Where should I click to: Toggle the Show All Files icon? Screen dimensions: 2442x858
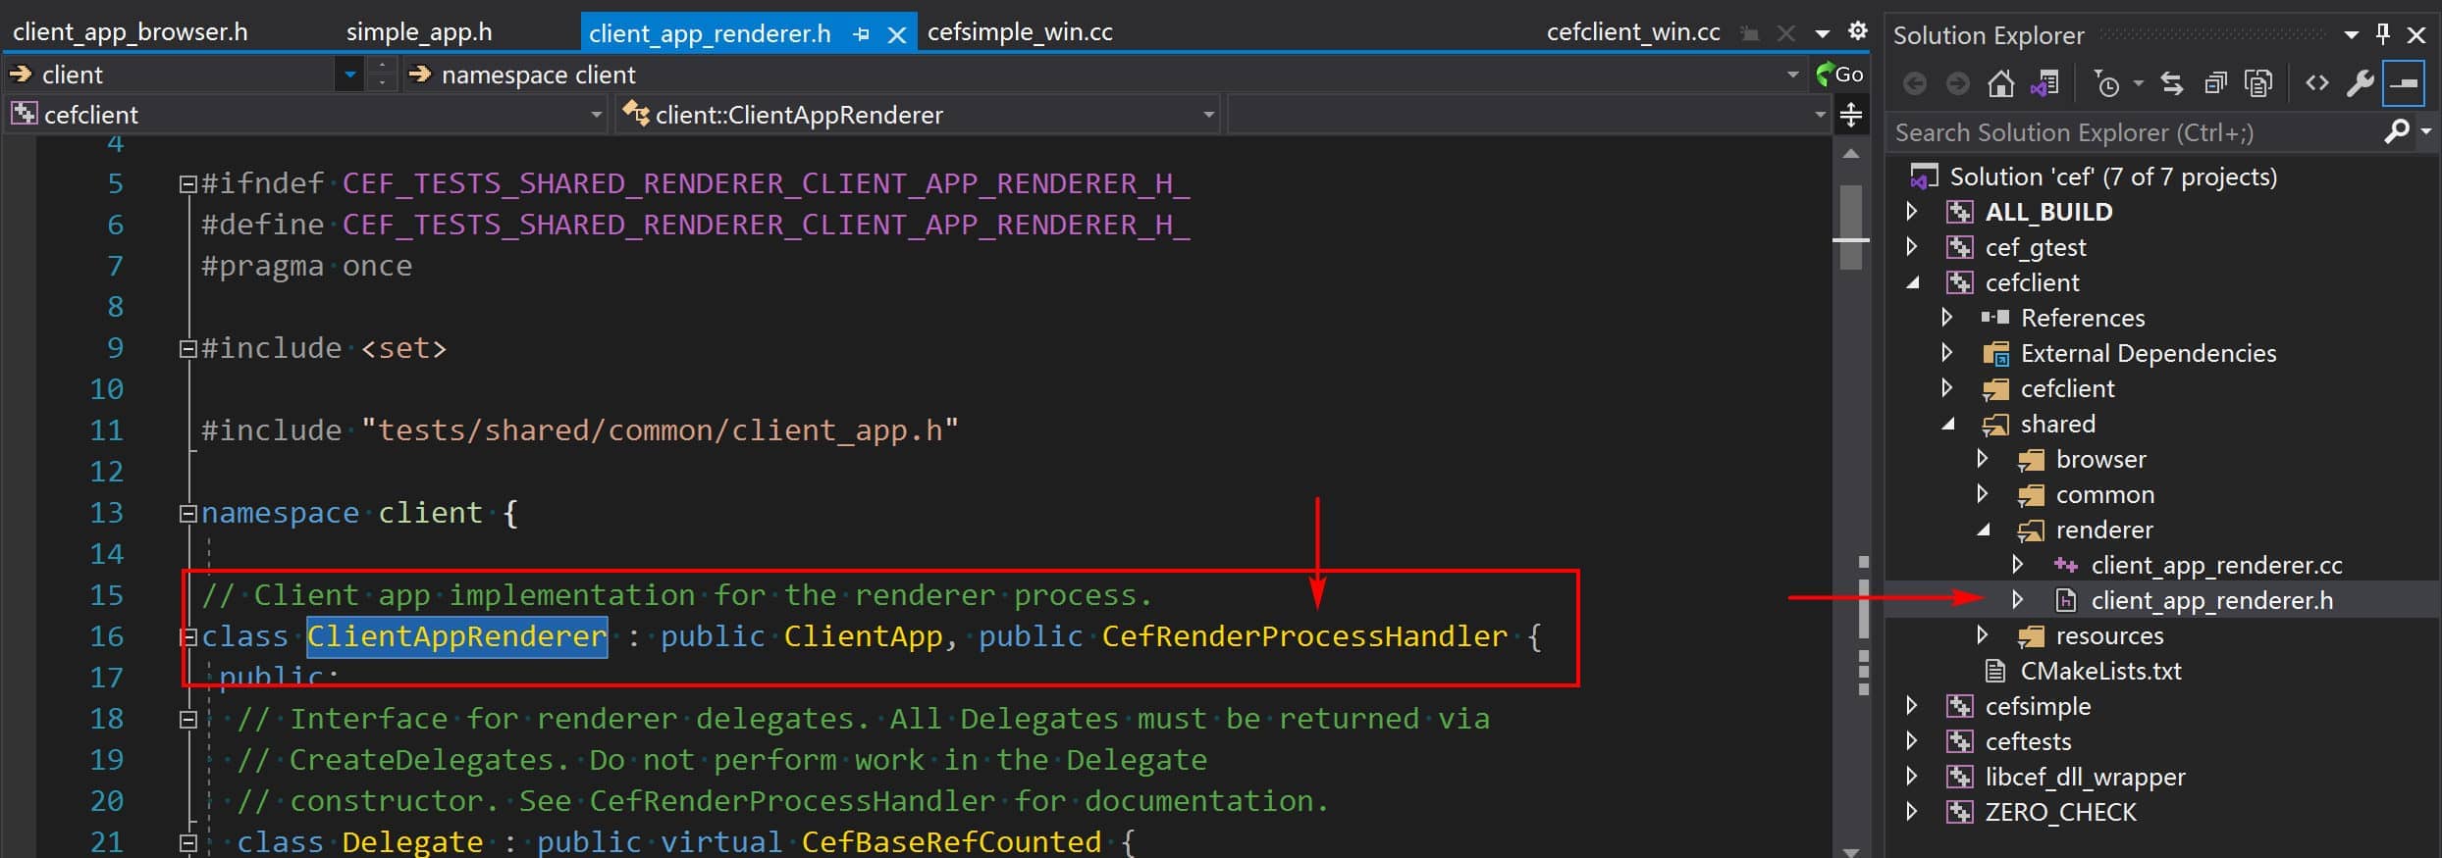tap(2258, 84)
